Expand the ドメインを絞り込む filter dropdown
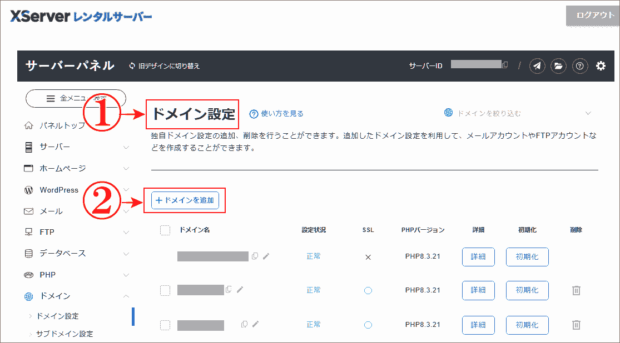The height and width of the screenshot is (343, 620). [589, 112]
